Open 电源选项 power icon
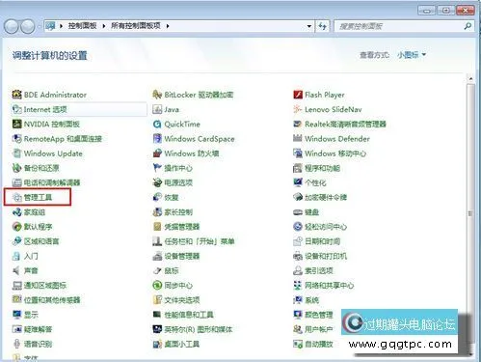Screen dimensions: 481x362 coord(157,182)
